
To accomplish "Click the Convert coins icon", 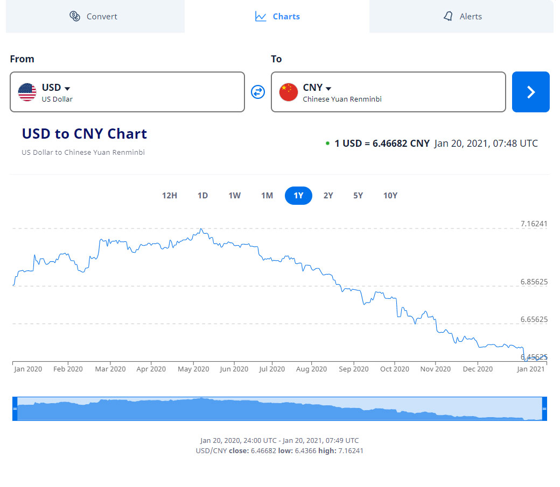I will click(x=75, y=16).
